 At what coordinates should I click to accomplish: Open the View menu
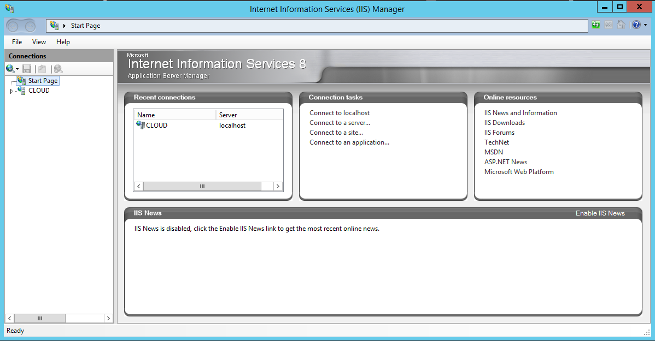pyautogui.click(x=39, y=41)
